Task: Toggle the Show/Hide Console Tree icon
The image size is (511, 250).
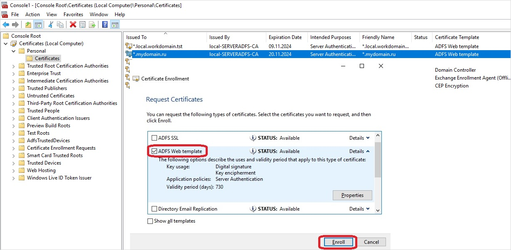Action: [38, 24]
